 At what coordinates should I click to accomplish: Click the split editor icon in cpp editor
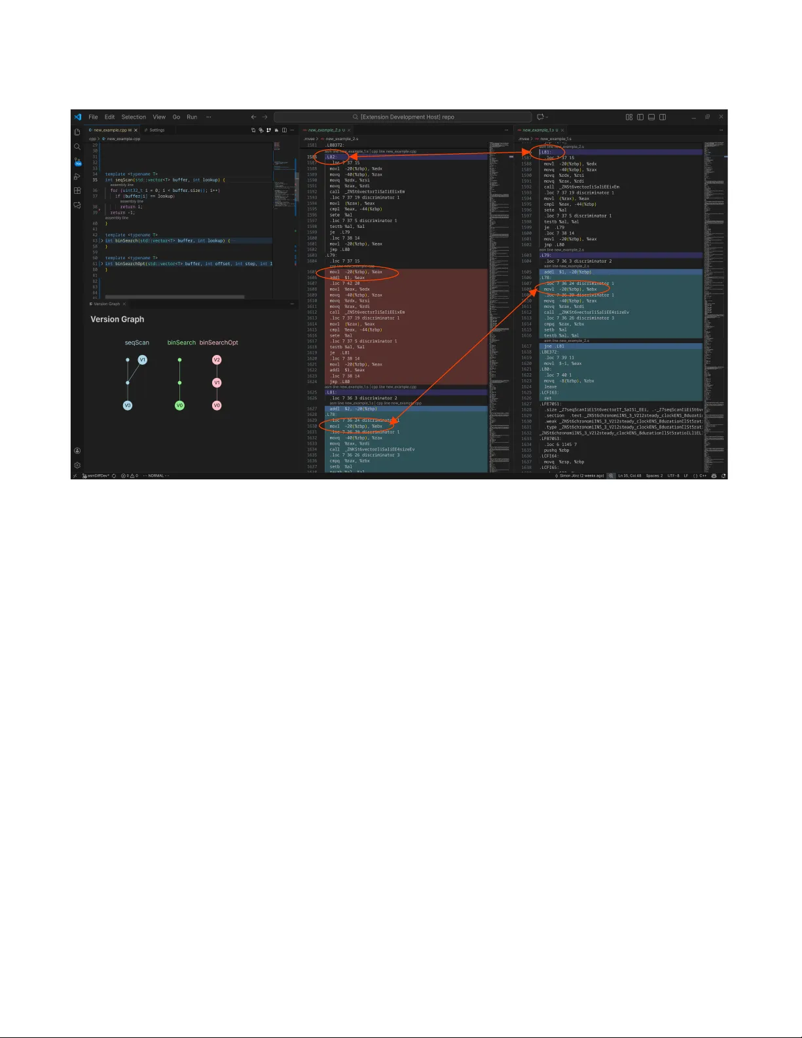click(284, 130)
